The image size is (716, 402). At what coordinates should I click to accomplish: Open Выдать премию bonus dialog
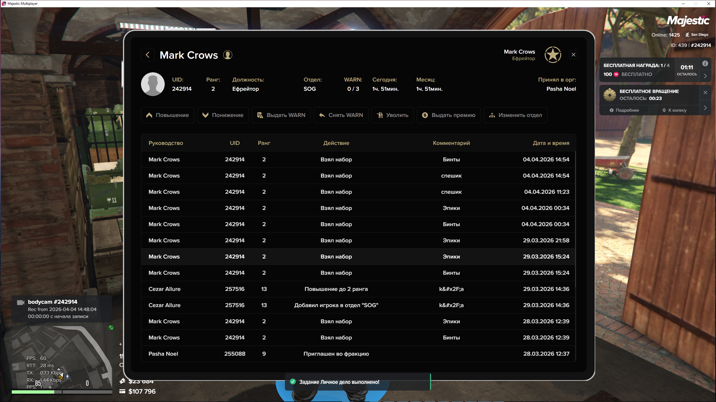click(448, 115)
